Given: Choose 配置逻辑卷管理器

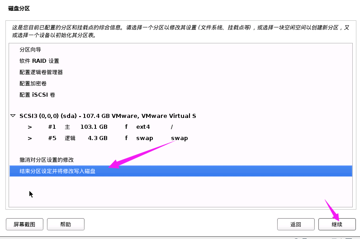Looking at the screenshot, I should (x=41, y=72).
